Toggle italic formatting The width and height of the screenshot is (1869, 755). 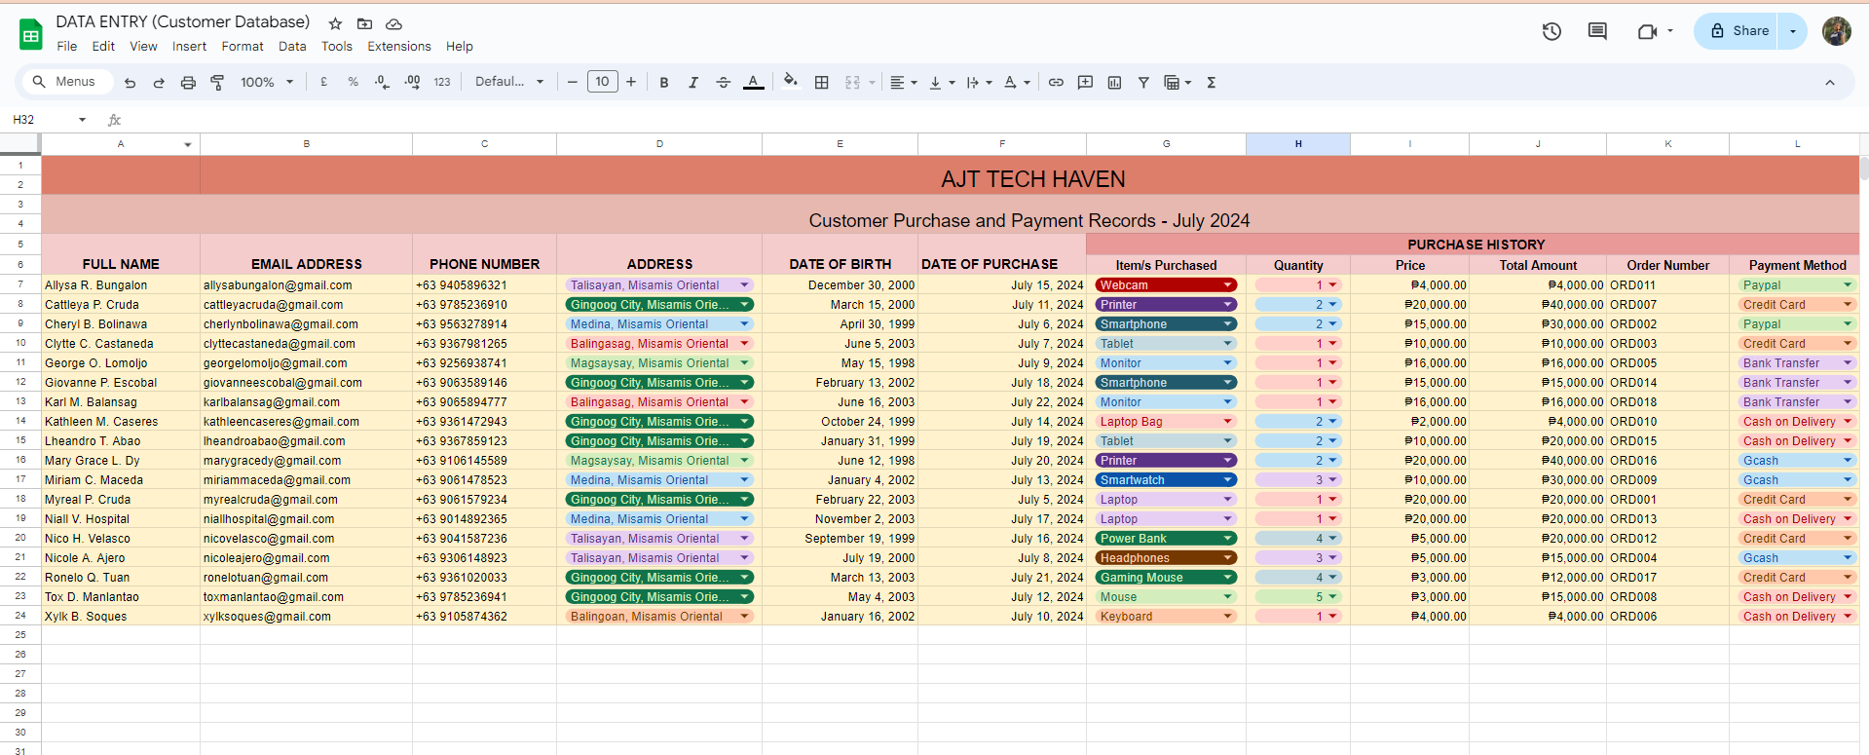[x=693, y=83]
